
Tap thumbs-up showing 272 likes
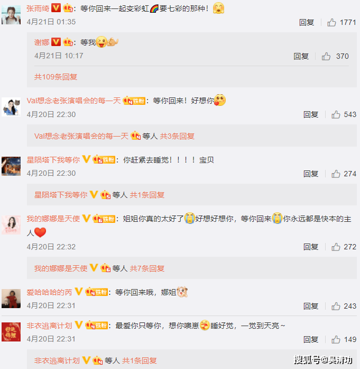336,247
